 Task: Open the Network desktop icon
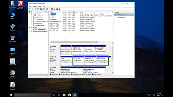(x=13, y=27)
